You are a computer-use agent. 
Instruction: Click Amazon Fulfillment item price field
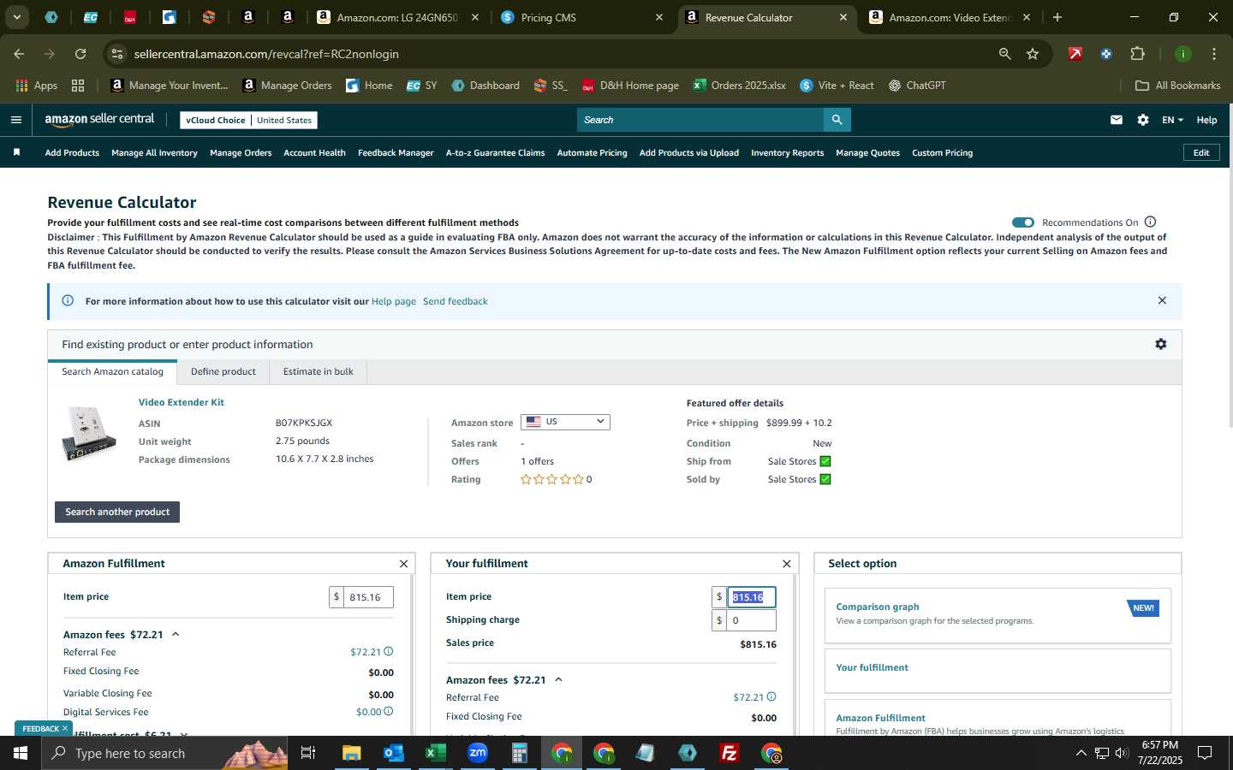368,597
